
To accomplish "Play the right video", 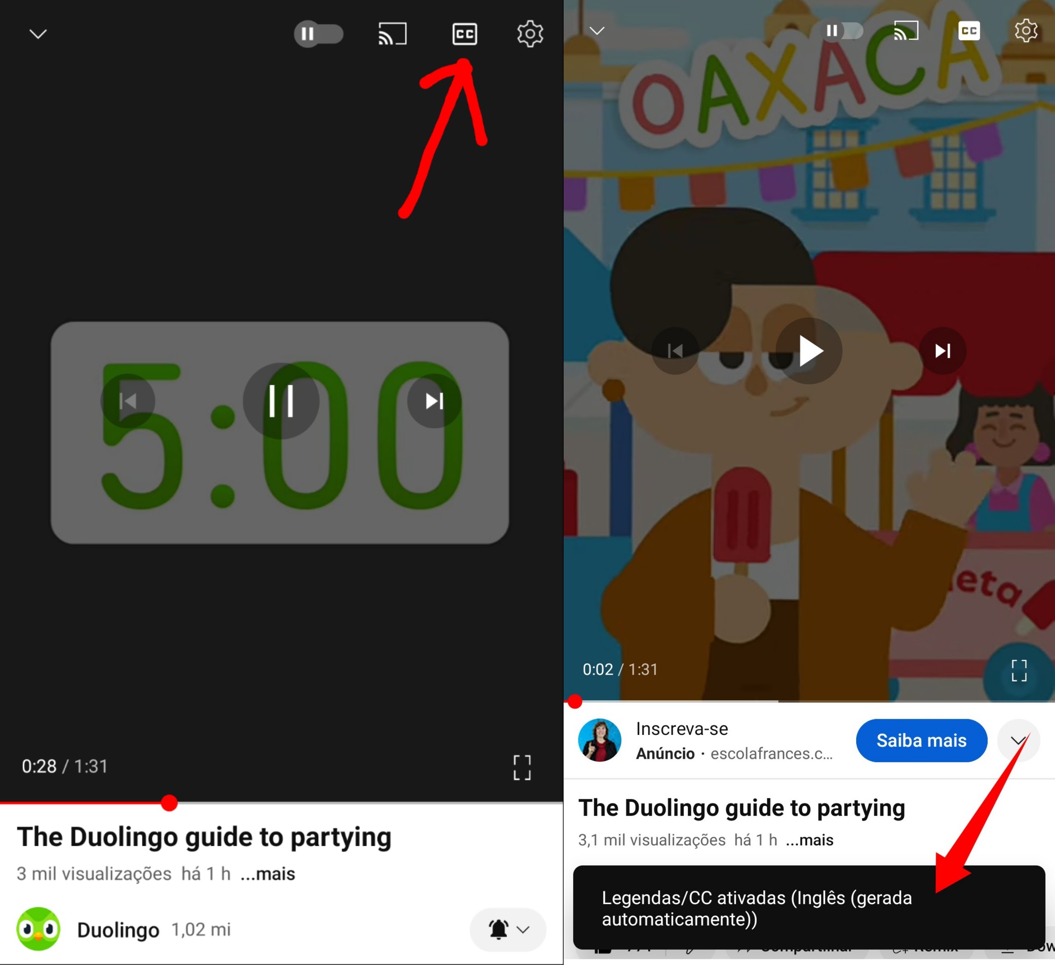I will 809,351.
